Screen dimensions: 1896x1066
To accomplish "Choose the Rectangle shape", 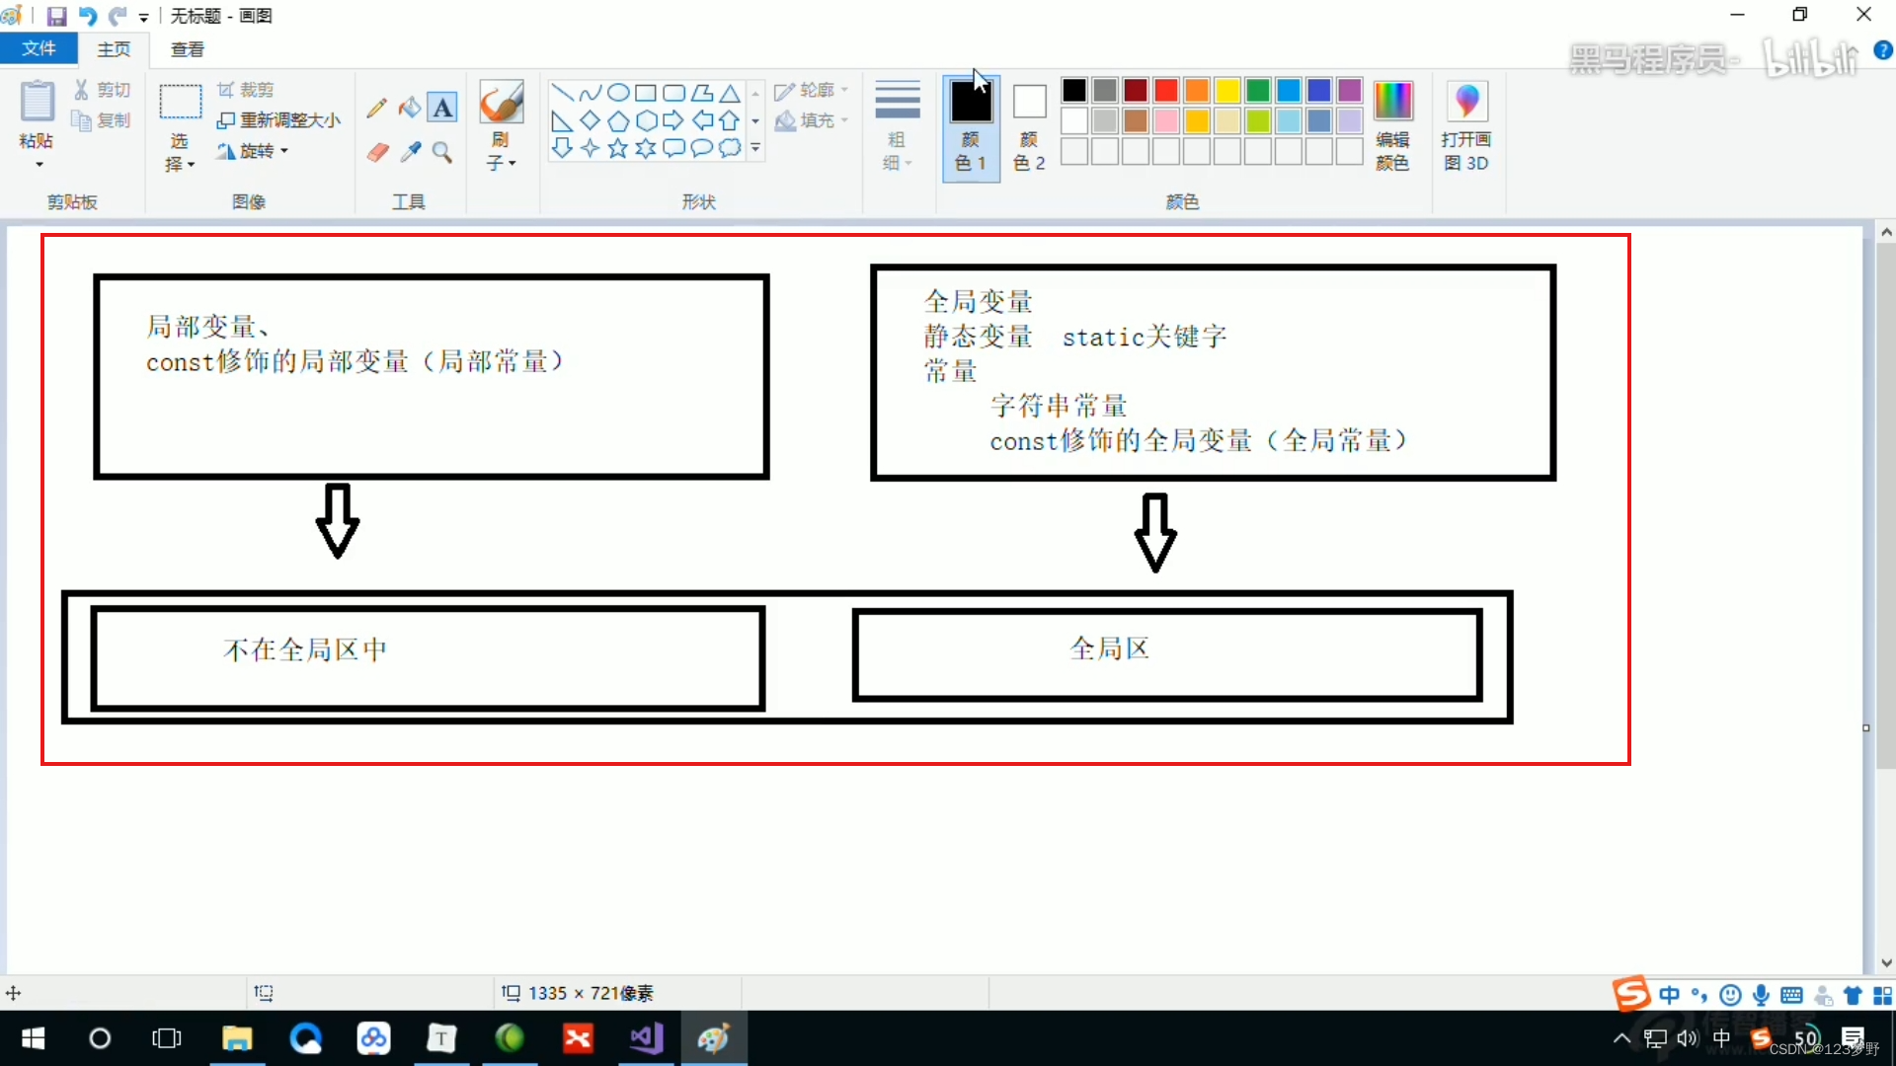I will [x=646, y=93].
